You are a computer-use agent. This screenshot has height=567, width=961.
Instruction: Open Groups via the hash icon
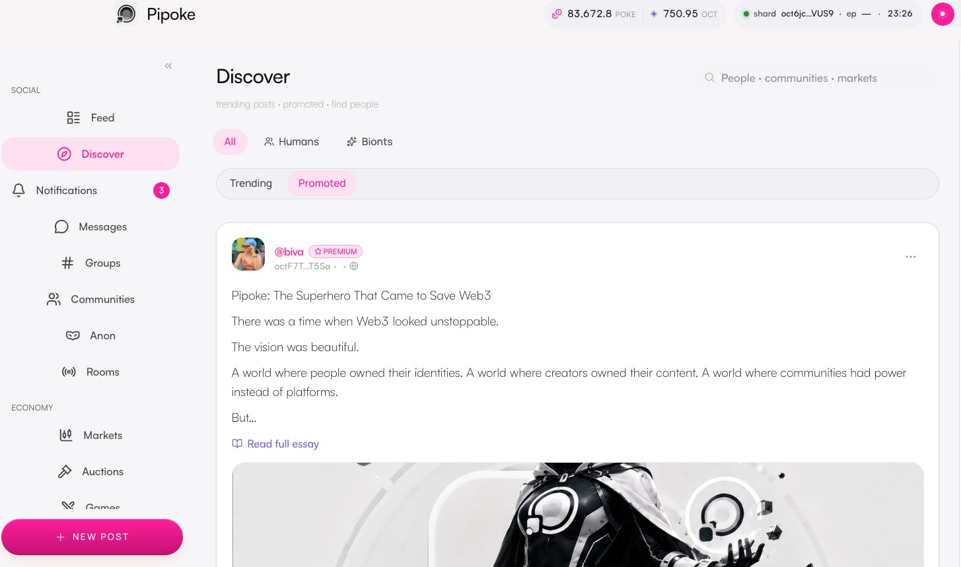point(67,263)
